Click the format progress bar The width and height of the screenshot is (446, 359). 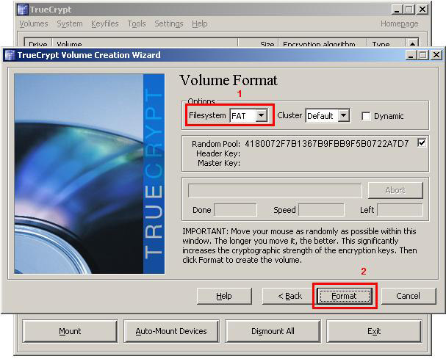[275, 190]
